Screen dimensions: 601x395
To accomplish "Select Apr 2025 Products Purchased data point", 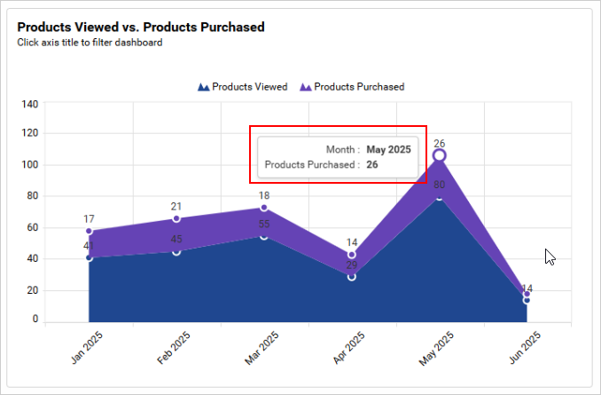I will [352, 255].
